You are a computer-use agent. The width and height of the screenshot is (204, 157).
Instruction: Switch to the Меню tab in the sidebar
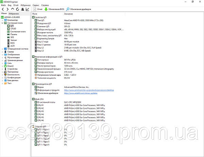[4, 13]
